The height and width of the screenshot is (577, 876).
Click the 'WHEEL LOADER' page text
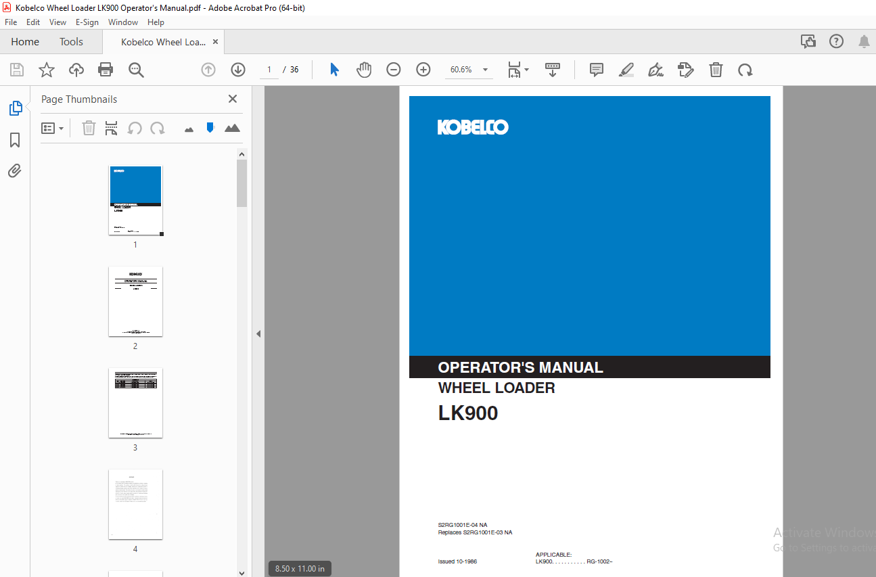click(497, 388)
